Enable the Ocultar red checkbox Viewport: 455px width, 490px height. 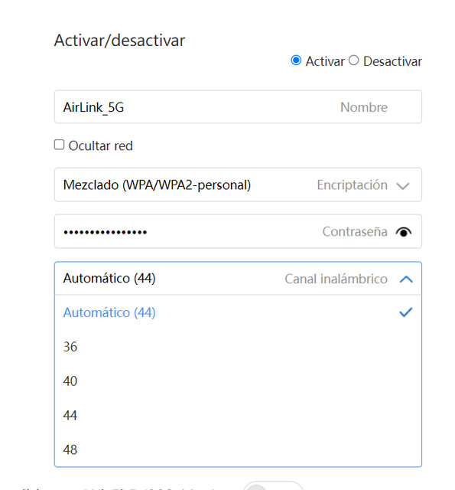coord(59,145)
